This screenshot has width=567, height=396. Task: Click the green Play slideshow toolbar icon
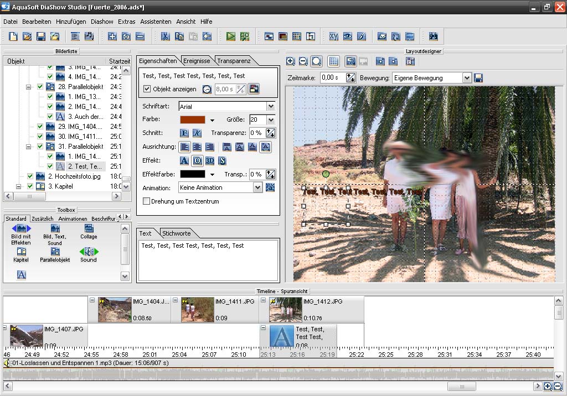tap(231, 37)
